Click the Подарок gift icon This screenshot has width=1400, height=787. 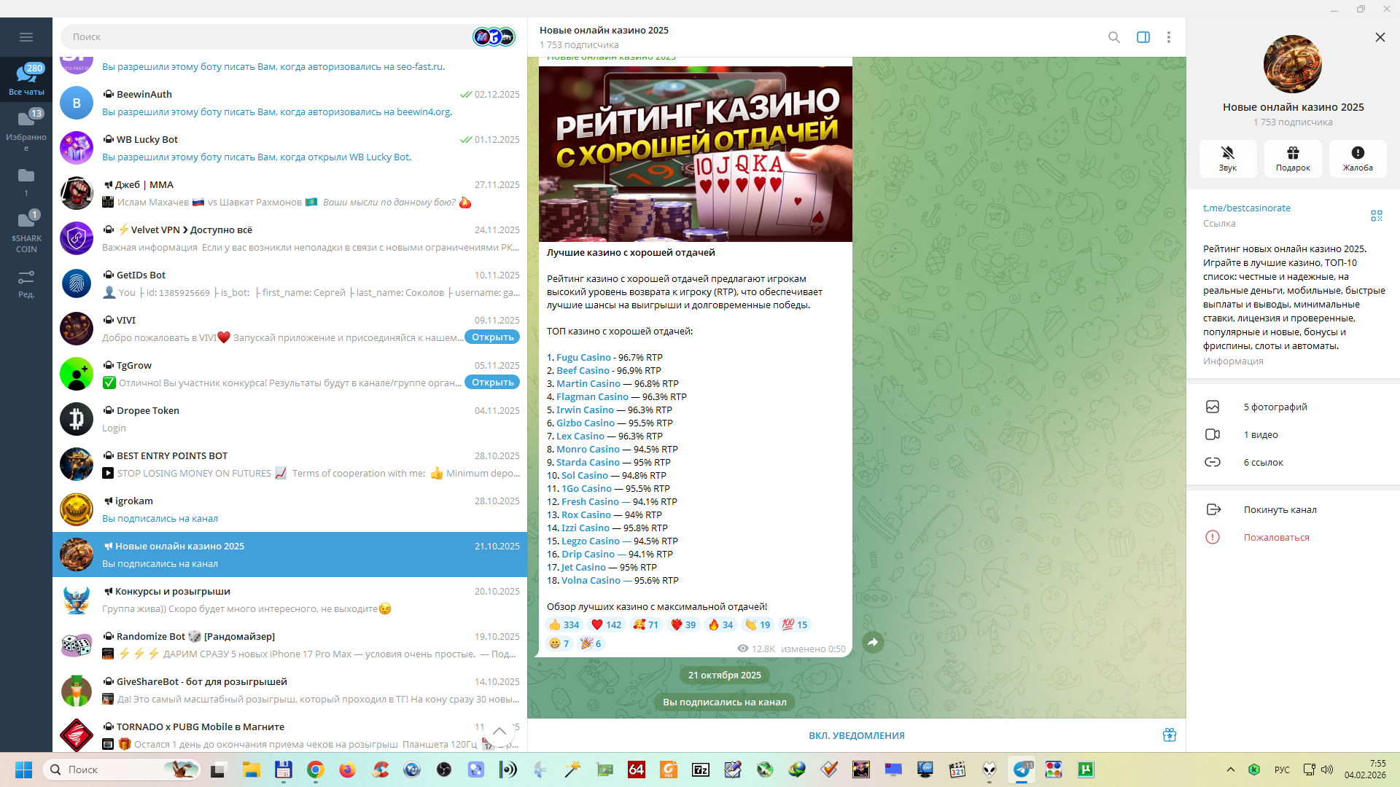click(1292, 153)
